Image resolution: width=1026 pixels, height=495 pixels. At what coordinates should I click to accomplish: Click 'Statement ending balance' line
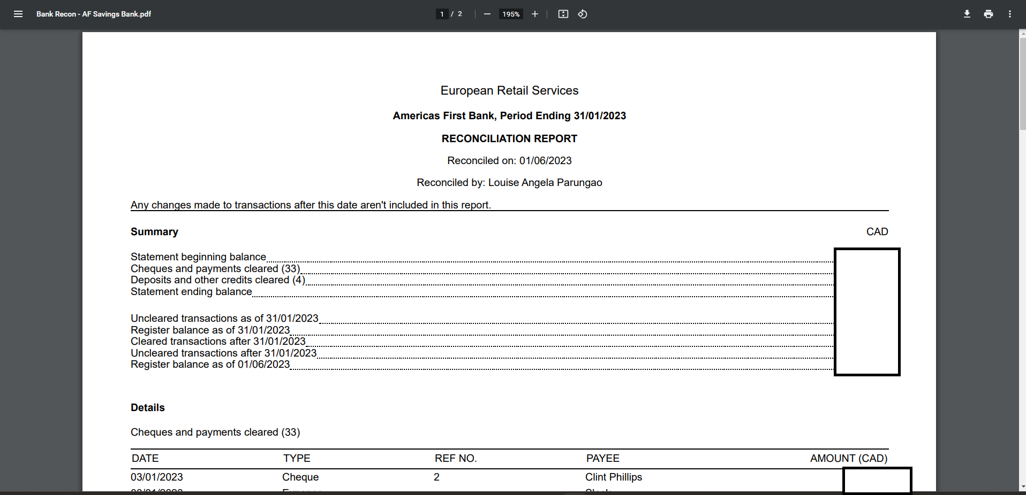pos(191,291)
